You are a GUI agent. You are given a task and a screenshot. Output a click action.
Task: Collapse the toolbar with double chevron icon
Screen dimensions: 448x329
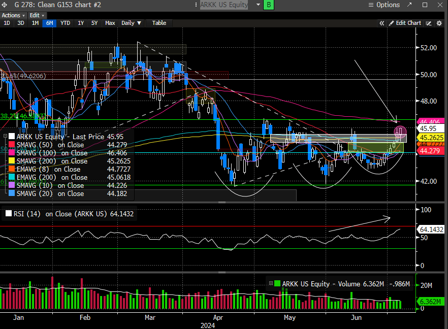pyautogui.click(x=382, y=23)
